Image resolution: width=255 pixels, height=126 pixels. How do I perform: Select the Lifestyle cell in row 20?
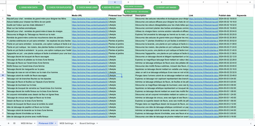(115, 75)
